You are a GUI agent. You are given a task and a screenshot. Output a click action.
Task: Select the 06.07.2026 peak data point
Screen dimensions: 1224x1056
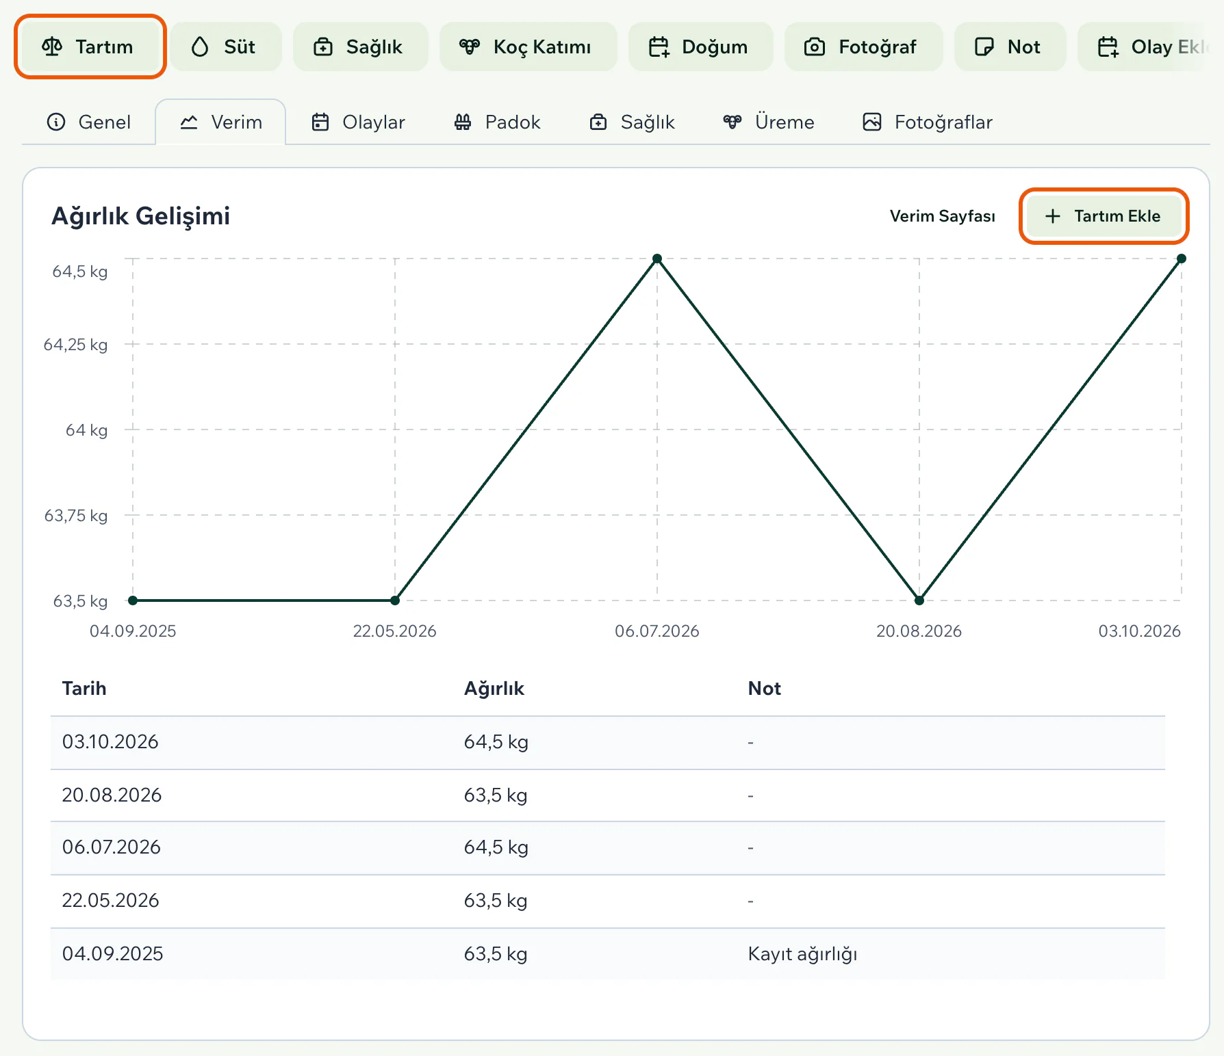657,259
